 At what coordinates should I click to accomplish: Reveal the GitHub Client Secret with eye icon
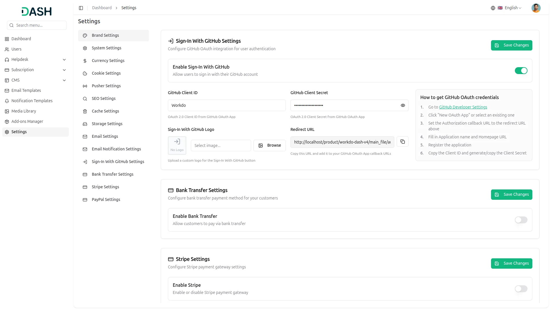(403, 105)
